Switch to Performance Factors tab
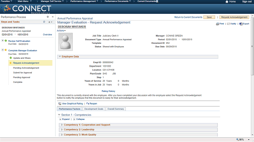Viewport: 254px width, 142px height. pos(69,109)
